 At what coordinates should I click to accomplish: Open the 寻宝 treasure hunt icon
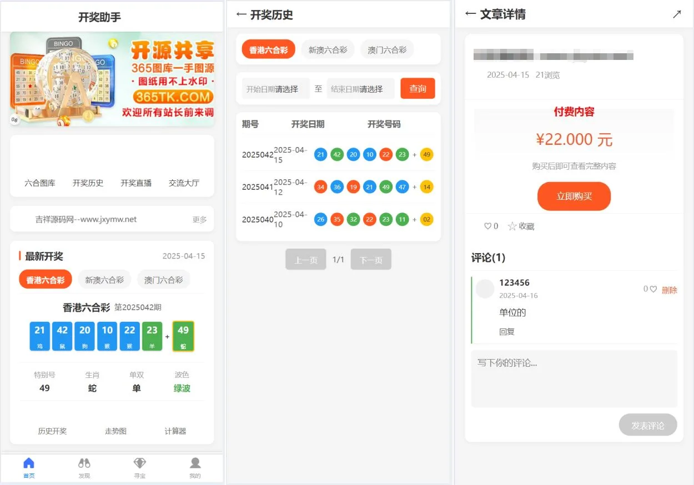coord(139,466)
